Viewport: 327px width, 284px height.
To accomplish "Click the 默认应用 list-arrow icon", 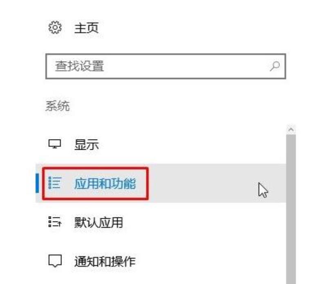I will pos(55,222).
